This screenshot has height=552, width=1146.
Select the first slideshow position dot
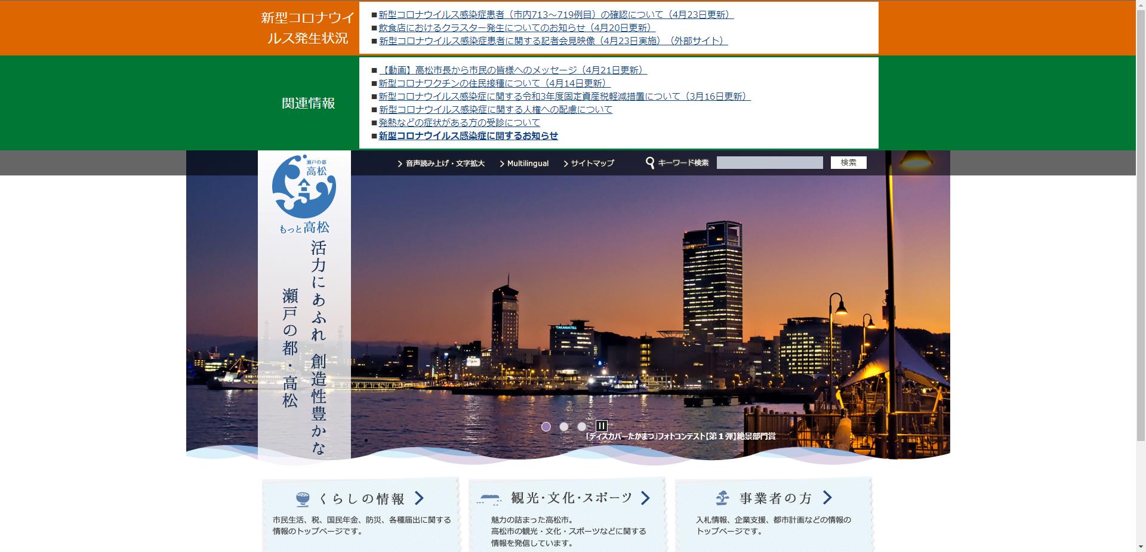coord(547,426)
